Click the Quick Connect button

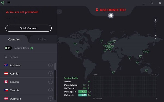pyautogui.click(x=28, y=28)
